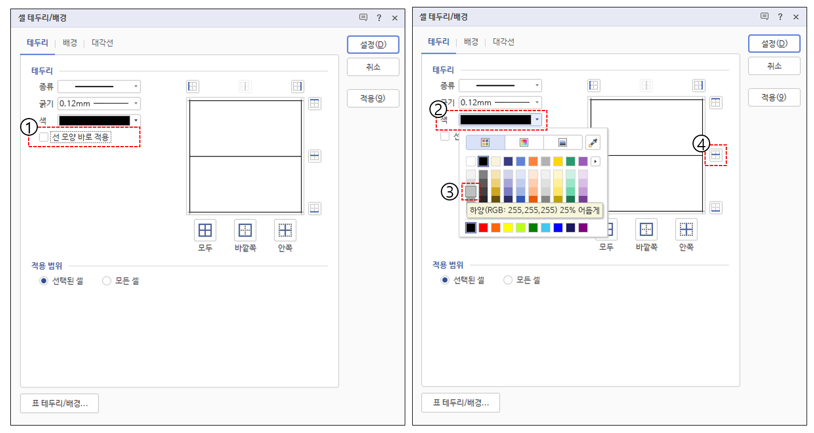814x433 pixels.
Task: Open 종류 line type dropdown in left dialog
Action: pyautogui.click(x=99, y=86)
